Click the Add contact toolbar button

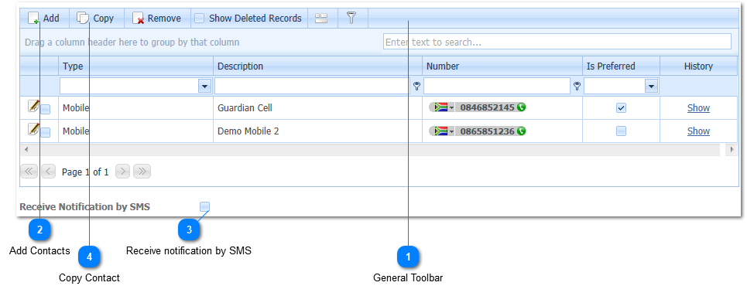pyautogui.click(x=44, y=18)
